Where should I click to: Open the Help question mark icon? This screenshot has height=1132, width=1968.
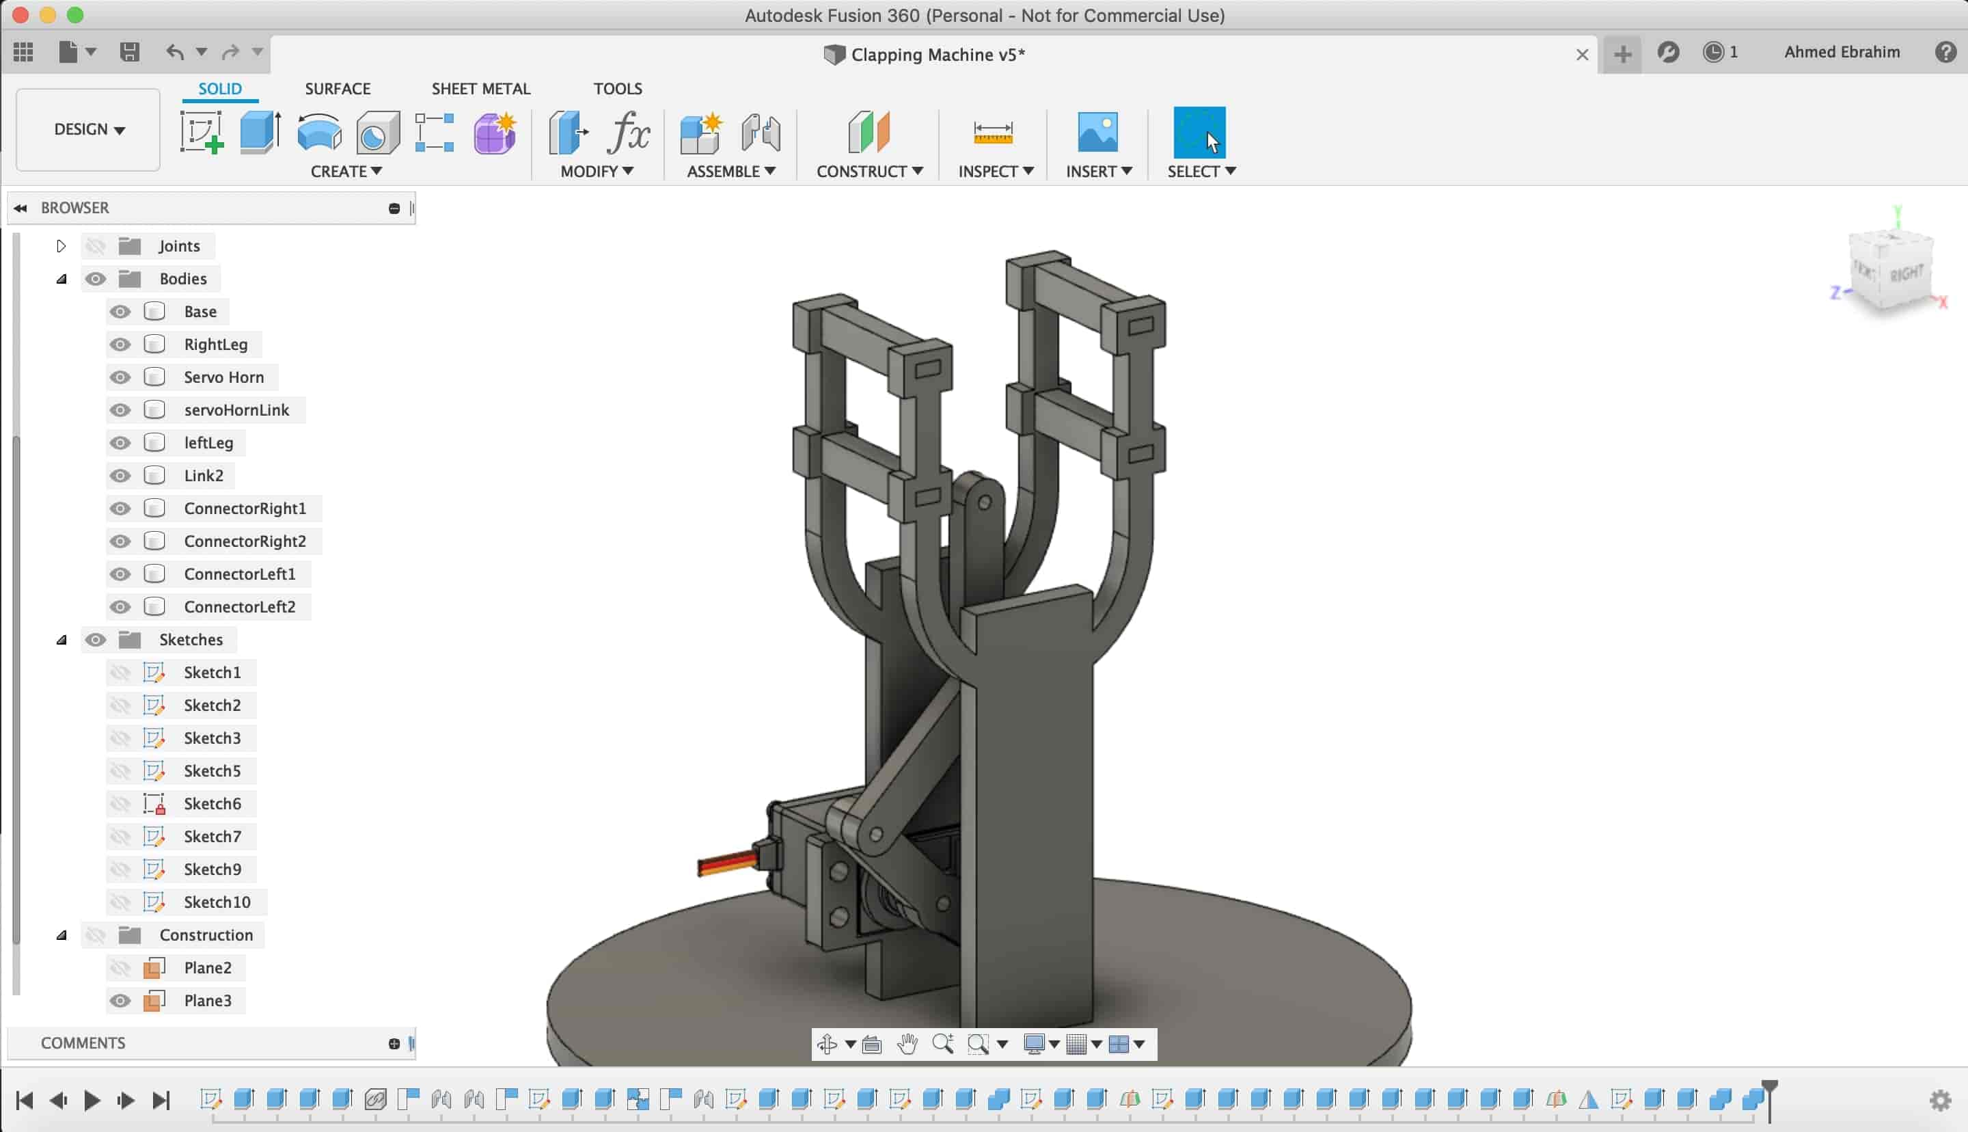(x=1945, y=52)
